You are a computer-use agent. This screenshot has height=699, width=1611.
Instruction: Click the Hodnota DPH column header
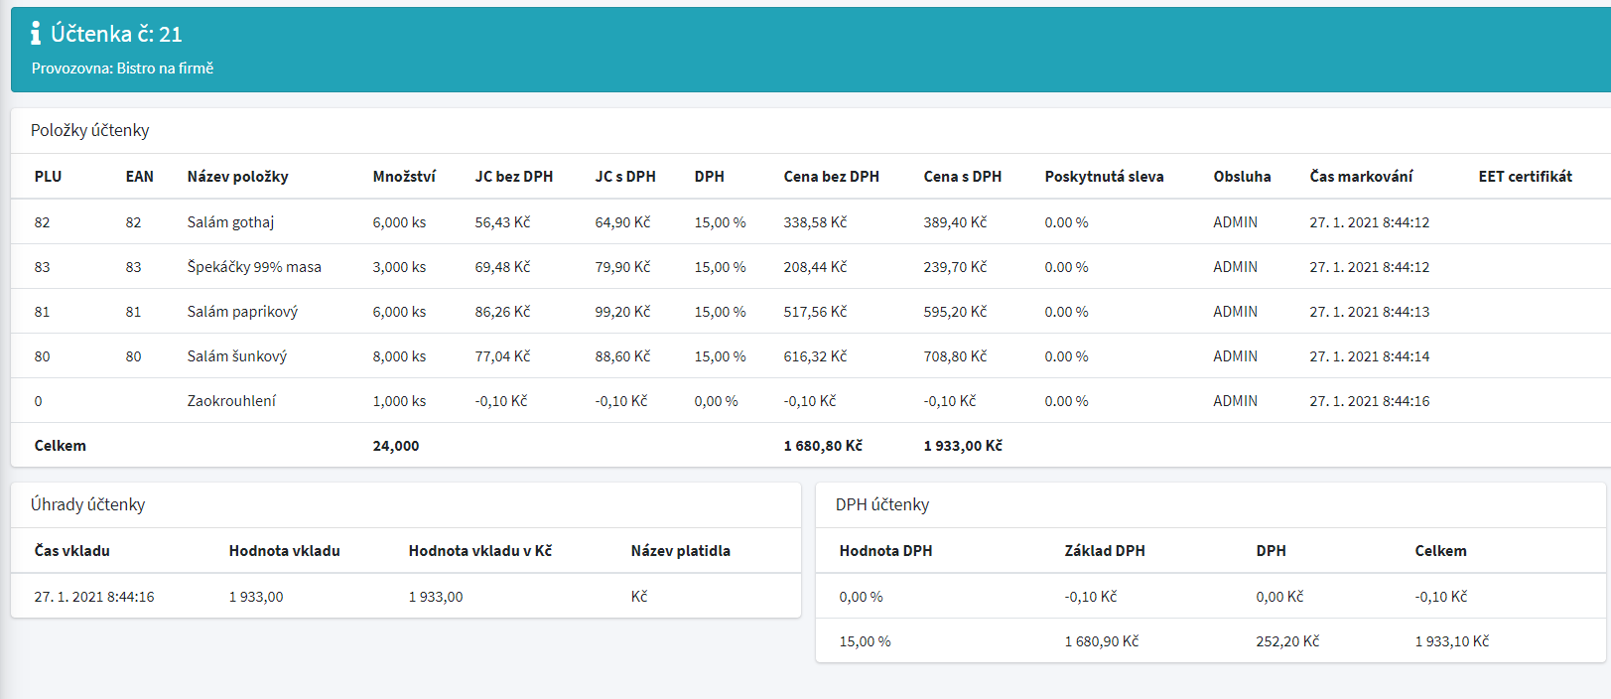click(x=885, y=551)
